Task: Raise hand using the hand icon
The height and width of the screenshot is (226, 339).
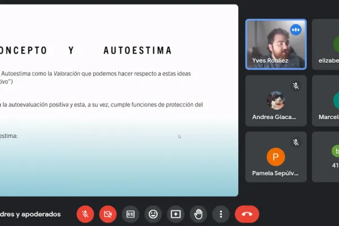Action: tap(198, 214)
